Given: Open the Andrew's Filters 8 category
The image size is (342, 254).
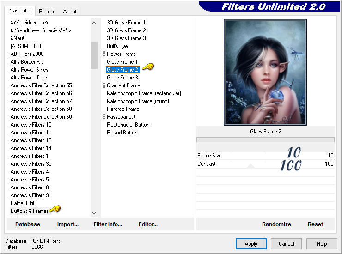Looking at the screenshot, I should 30,187.
